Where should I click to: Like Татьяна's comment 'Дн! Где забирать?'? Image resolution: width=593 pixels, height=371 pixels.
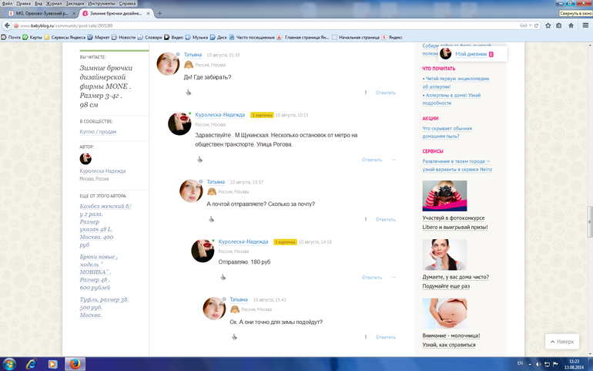[188, 92]
